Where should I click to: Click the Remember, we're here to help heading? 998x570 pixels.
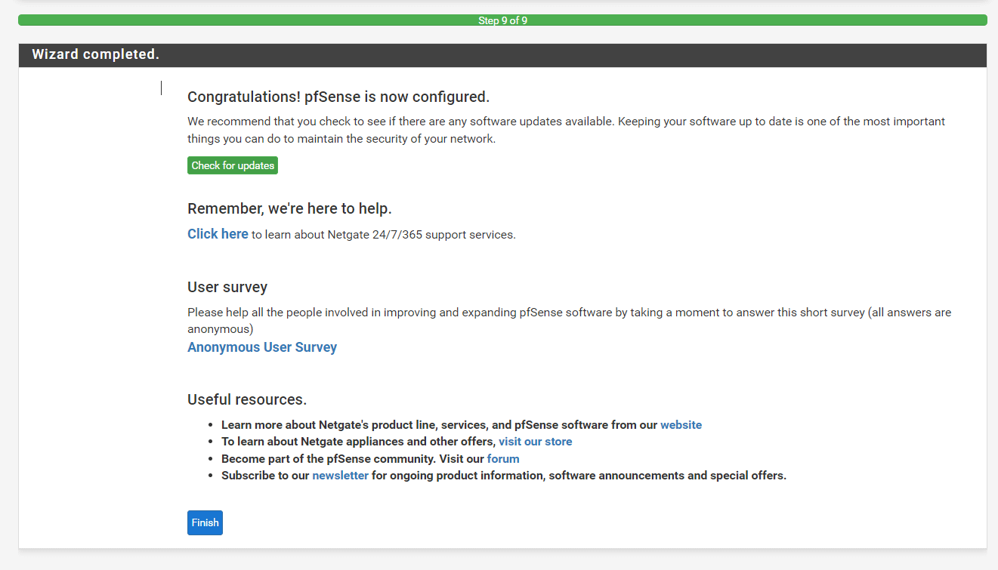(x=289, y=208)
